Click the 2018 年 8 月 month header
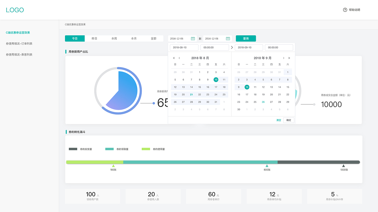Viewport: 378px width, 212px height. coord(200,58)
